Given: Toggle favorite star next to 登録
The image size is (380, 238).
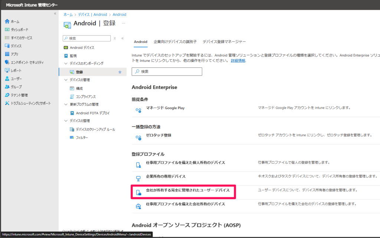Looking at the screenshot, I should click(x=120, y=72).
